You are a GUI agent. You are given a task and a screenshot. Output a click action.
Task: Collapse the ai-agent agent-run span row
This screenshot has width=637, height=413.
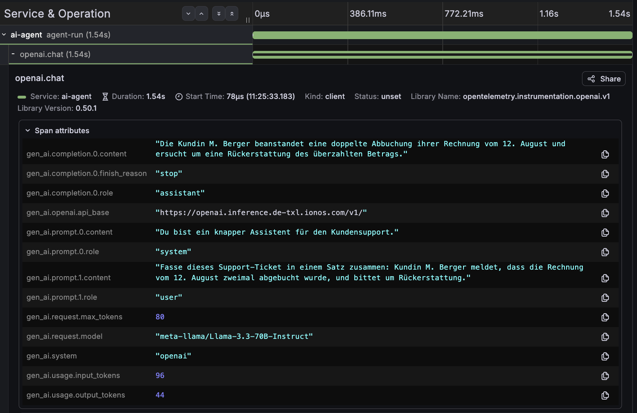point(4,35)
